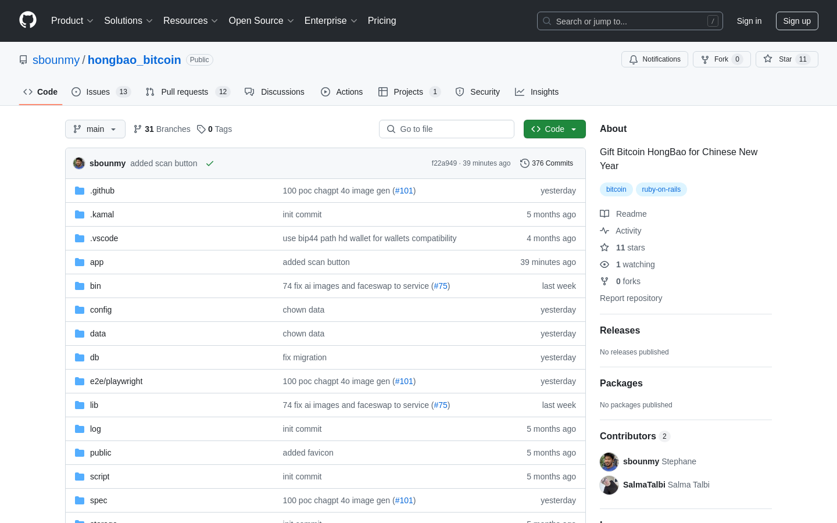Expand the Product menu
837x523 pixels.
point(72,21)
